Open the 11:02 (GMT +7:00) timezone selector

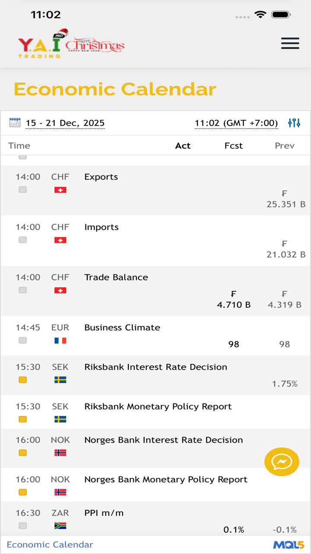[236, 123]
